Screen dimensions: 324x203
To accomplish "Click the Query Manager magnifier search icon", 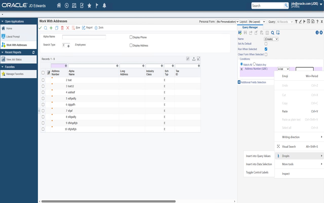I will click(273, 33).
